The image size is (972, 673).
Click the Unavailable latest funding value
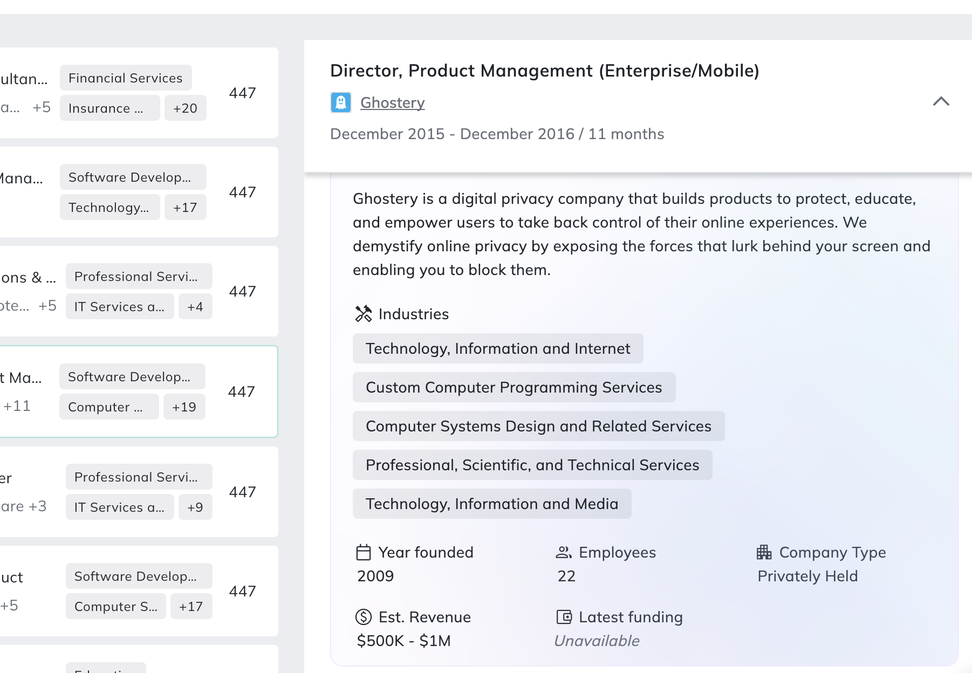(597, 641)
